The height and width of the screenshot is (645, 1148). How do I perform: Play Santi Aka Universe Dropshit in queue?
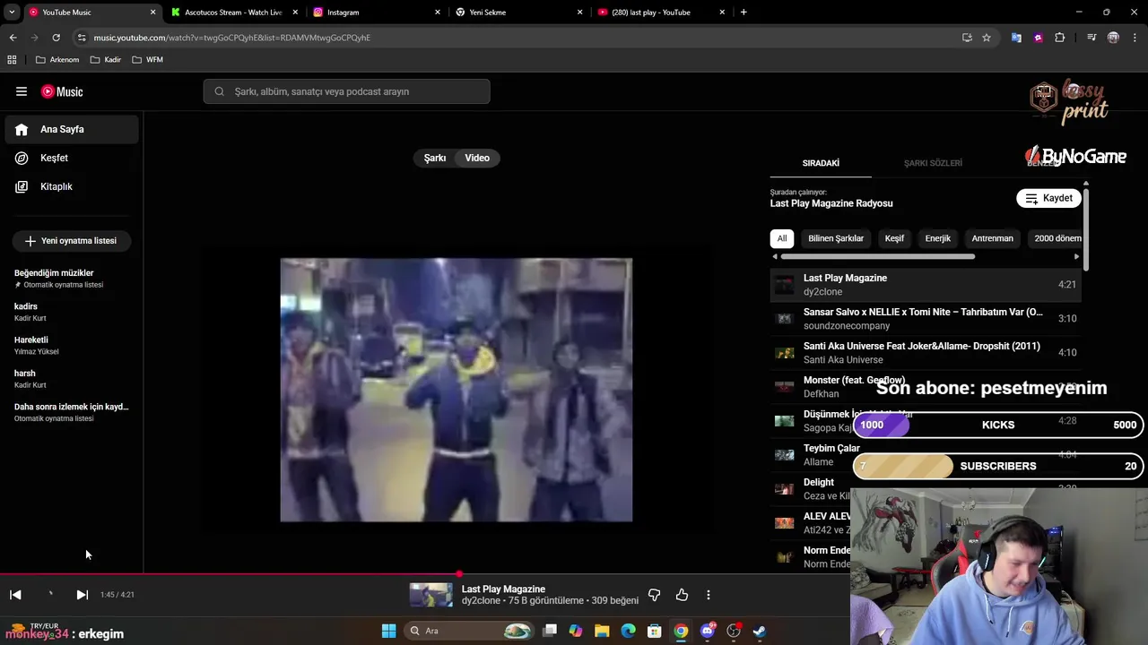926,353
